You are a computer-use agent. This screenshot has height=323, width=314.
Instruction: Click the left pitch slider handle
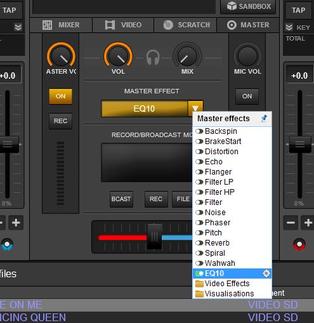pyautogui.click(x=9, y=145)
